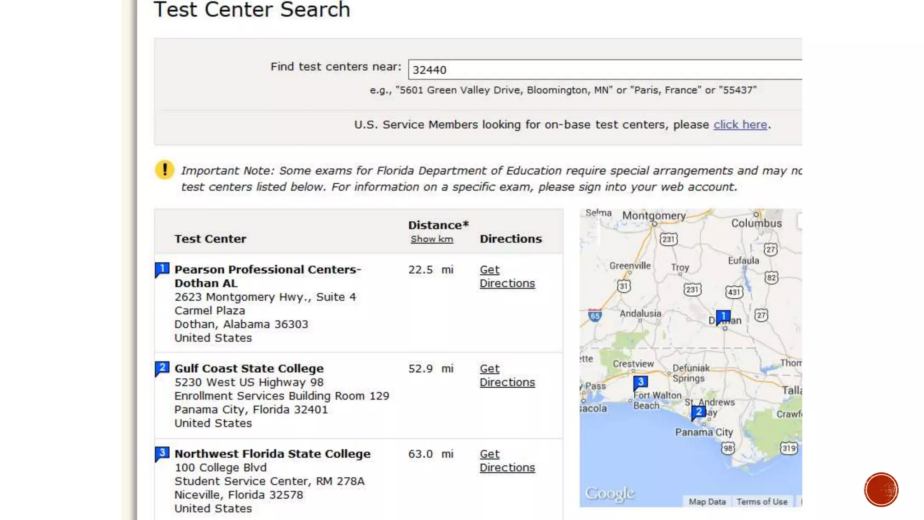Select map pin 1 near Dothan
The height and width of the screenshot is (520, 924).
tap(723, 316)
